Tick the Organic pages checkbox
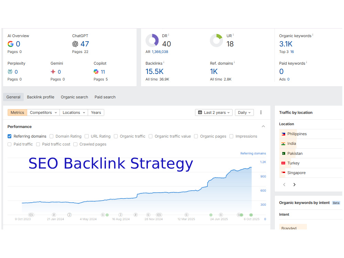 click(x=196, y=136)
